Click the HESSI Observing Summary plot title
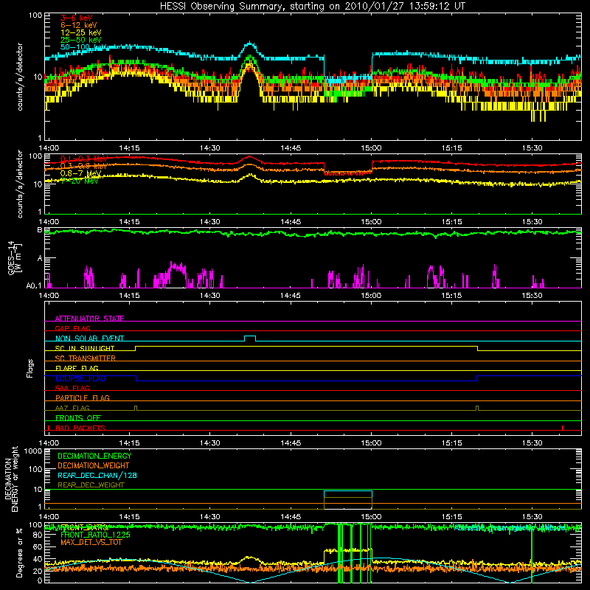This screenshot has width=590, height=590. point(312,6)
